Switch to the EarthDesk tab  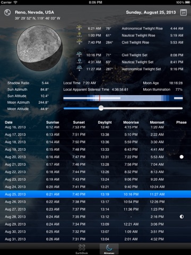82,249
